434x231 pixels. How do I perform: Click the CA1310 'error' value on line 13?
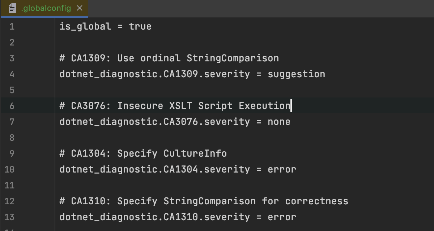click(282, 217)
